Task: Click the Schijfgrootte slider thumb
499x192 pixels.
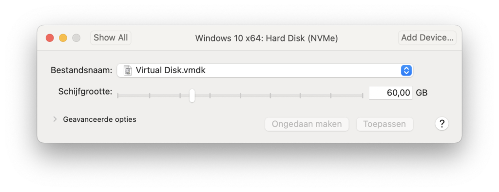Action: [x=192, y=96]
